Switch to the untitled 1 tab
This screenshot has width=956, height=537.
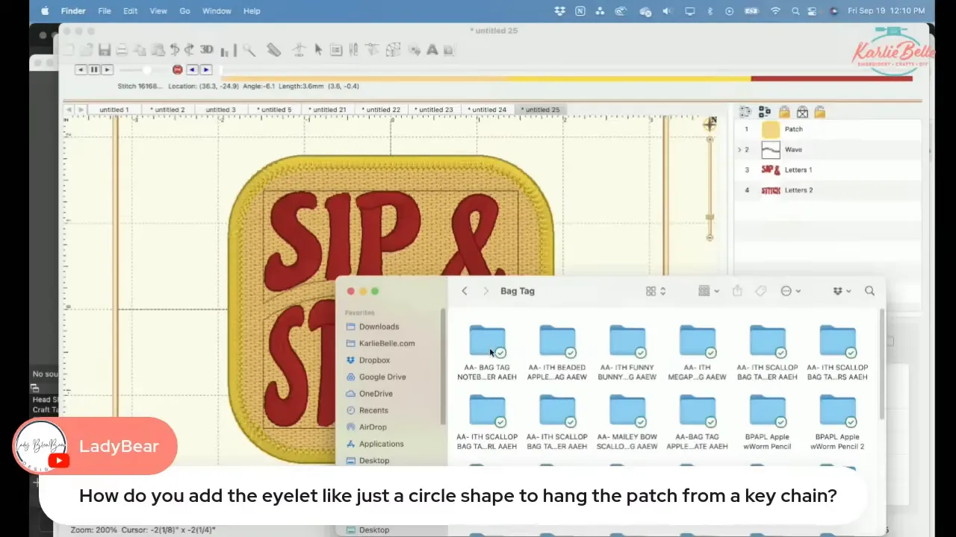pyautogui.click(x=114, y=110)
